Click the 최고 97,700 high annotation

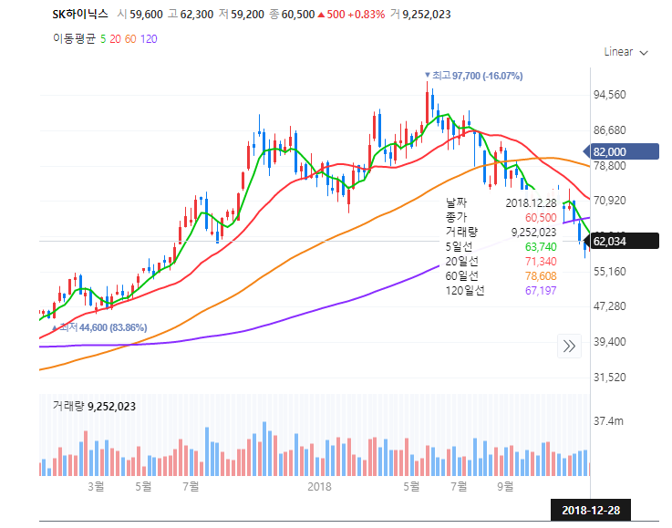473,76
